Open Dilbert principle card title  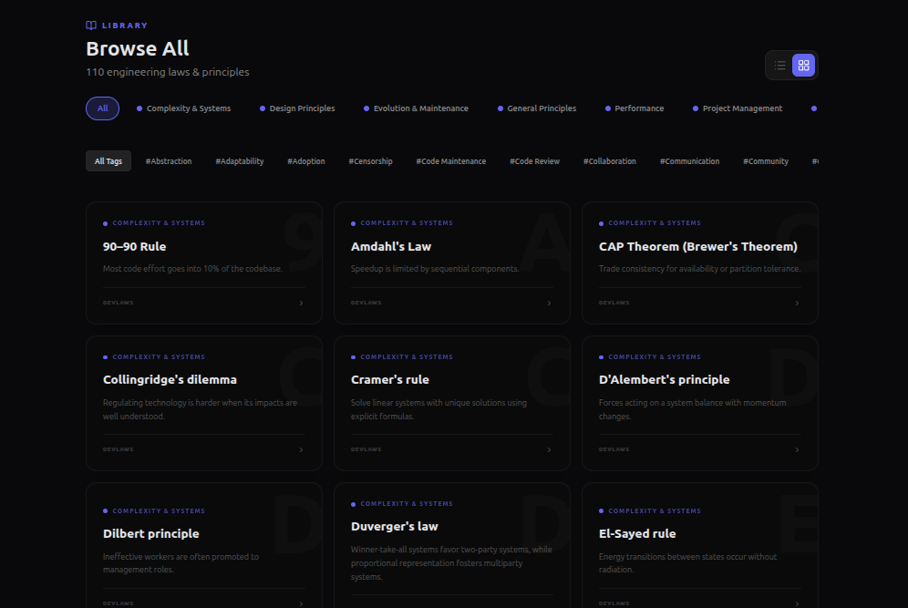pyautogui.click(x=151, y=534)
